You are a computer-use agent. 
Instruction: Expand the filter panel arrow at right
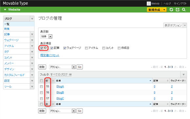(x=183, y=75)
